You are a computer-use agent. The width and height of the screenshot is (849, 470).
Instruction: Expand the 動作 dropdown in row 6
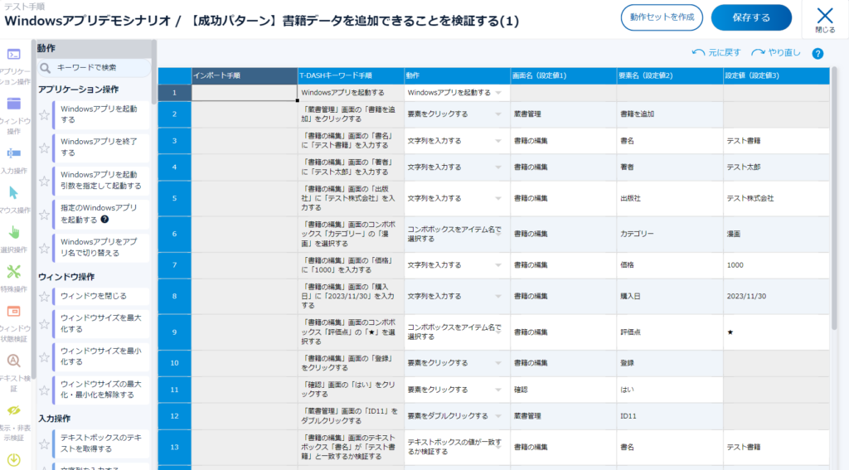point(498,234)
